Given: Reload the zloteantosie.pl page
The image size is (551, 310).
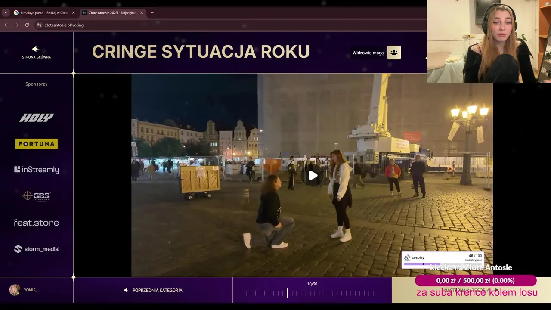Looking at the screenshot, I should point(27,25).
